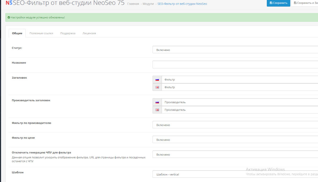Click the Название input field

(x=235, y=65)
